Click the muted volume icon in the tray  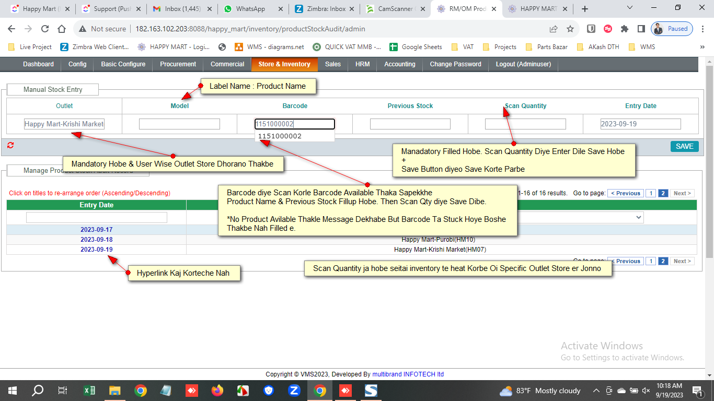(x=646, y=391)
